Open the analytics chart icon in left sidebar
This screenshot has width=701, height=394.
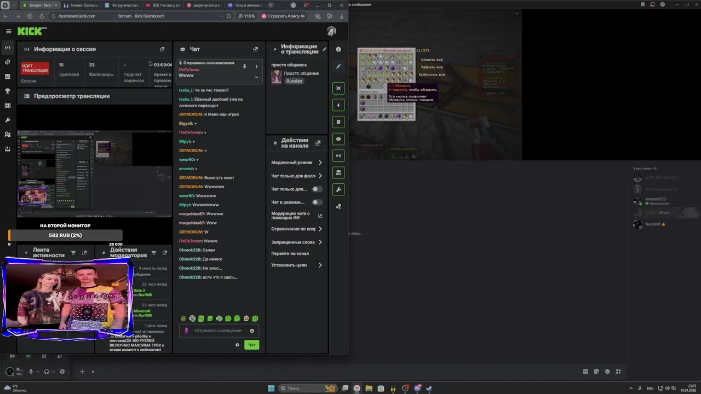[x=8, y=77]
